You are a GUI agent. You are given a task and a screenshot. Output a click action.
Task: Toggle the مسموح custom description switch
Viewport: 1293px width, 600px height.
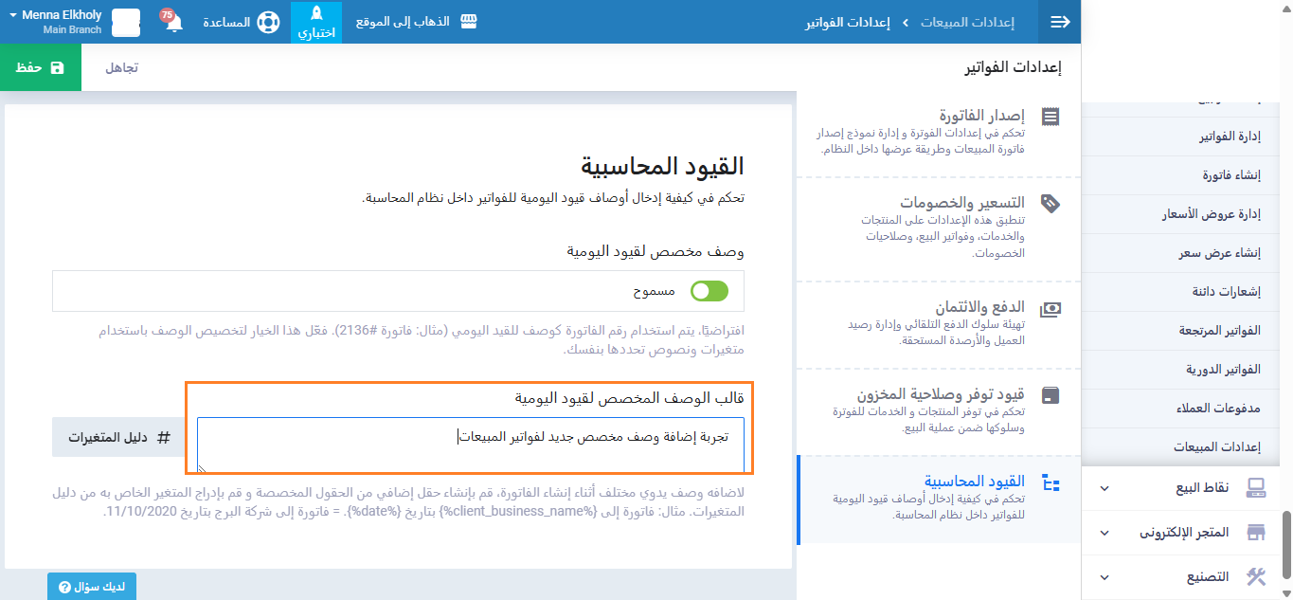coord(709,291)
